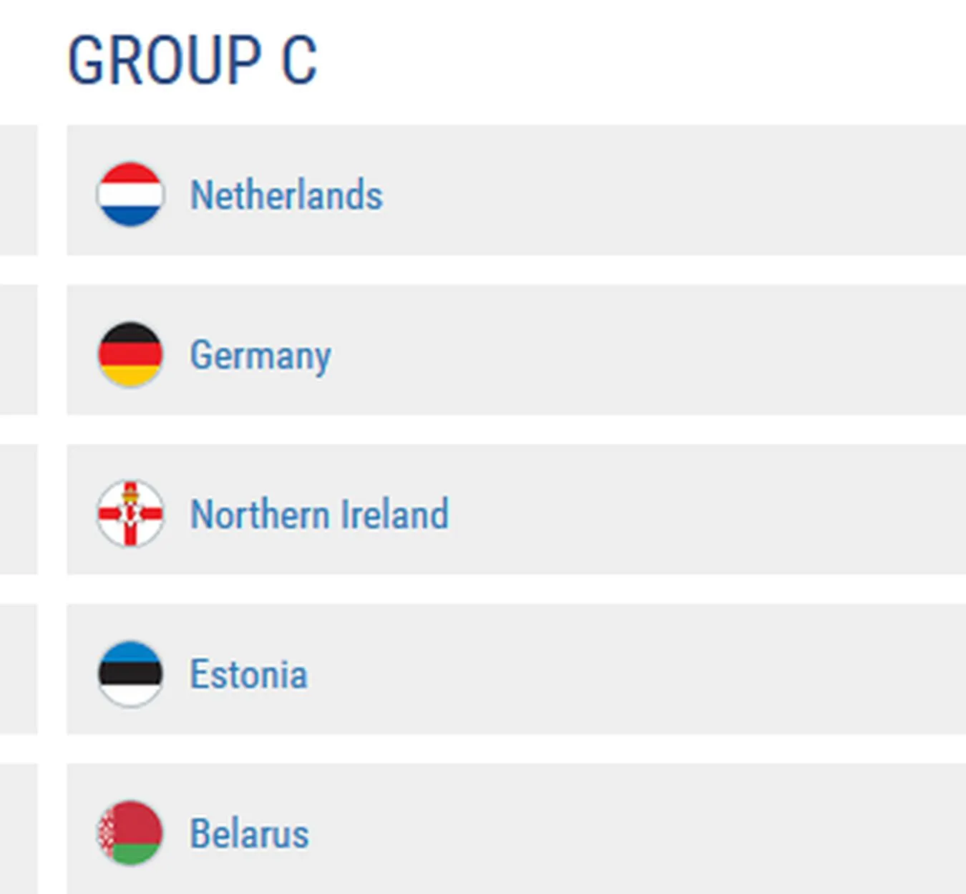Click the cut-off panel left of Netherlands row
Screen dimensions: 966x894
coord(18,190)
